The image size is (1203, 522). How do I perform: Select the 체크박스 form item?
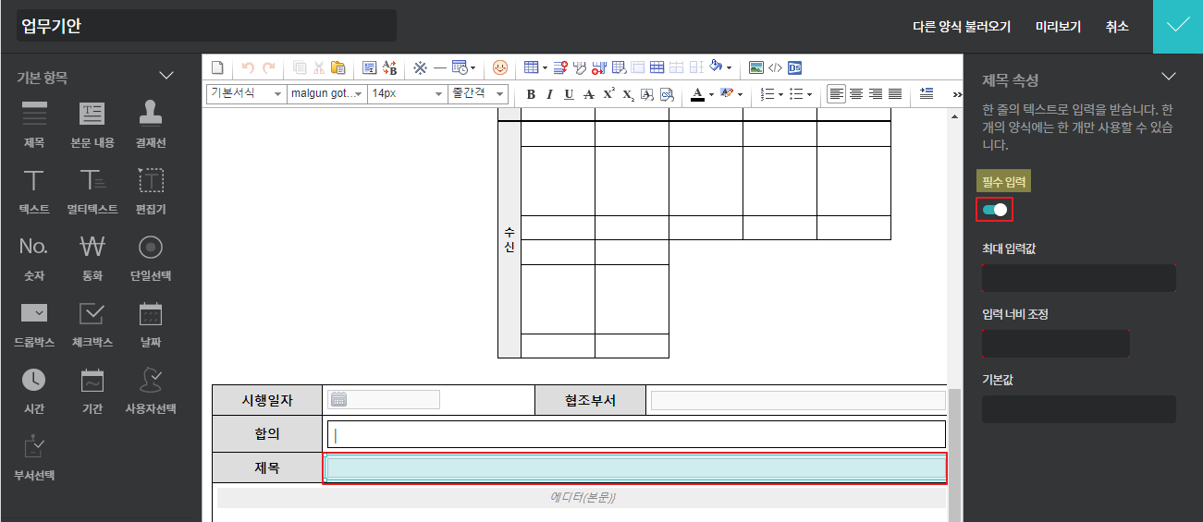92,322
